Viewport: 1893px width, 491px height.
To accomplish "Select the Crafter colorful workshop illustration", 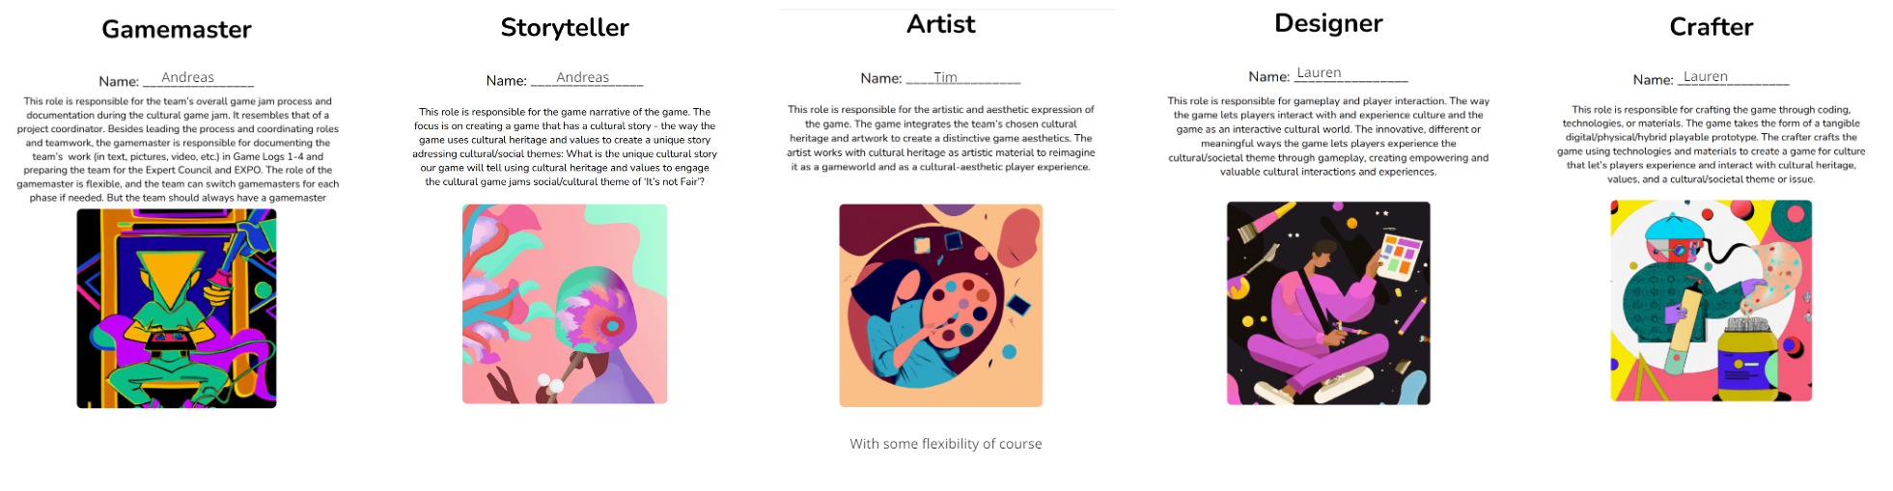I will pos(1712,300).
